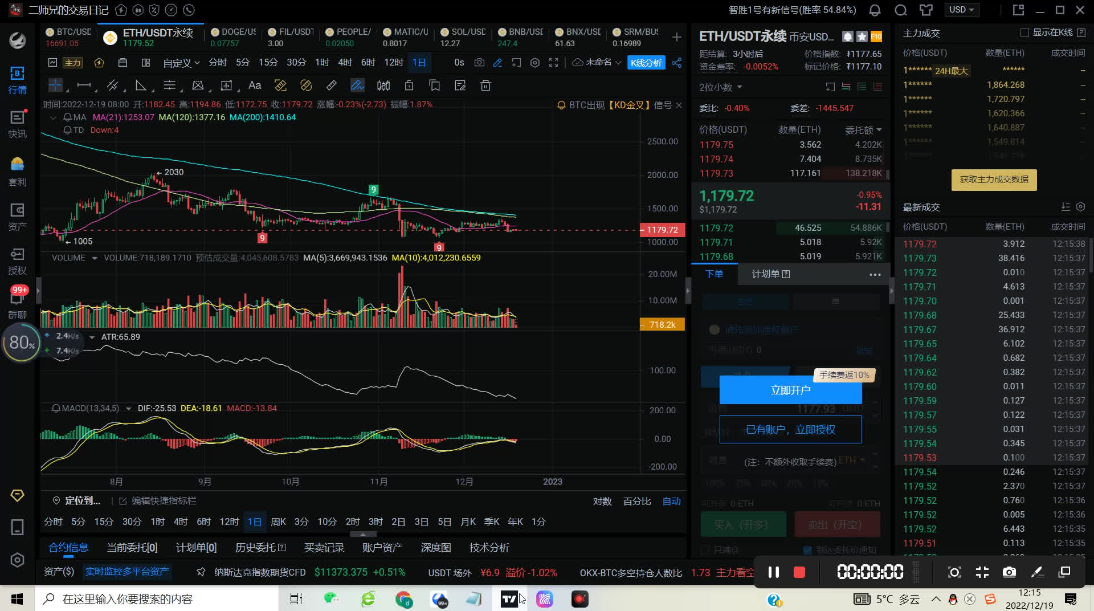Toggle fullscreen chart icon
Image resolution: width=1094 pixels, height=611 pixels.
(553, 63)
